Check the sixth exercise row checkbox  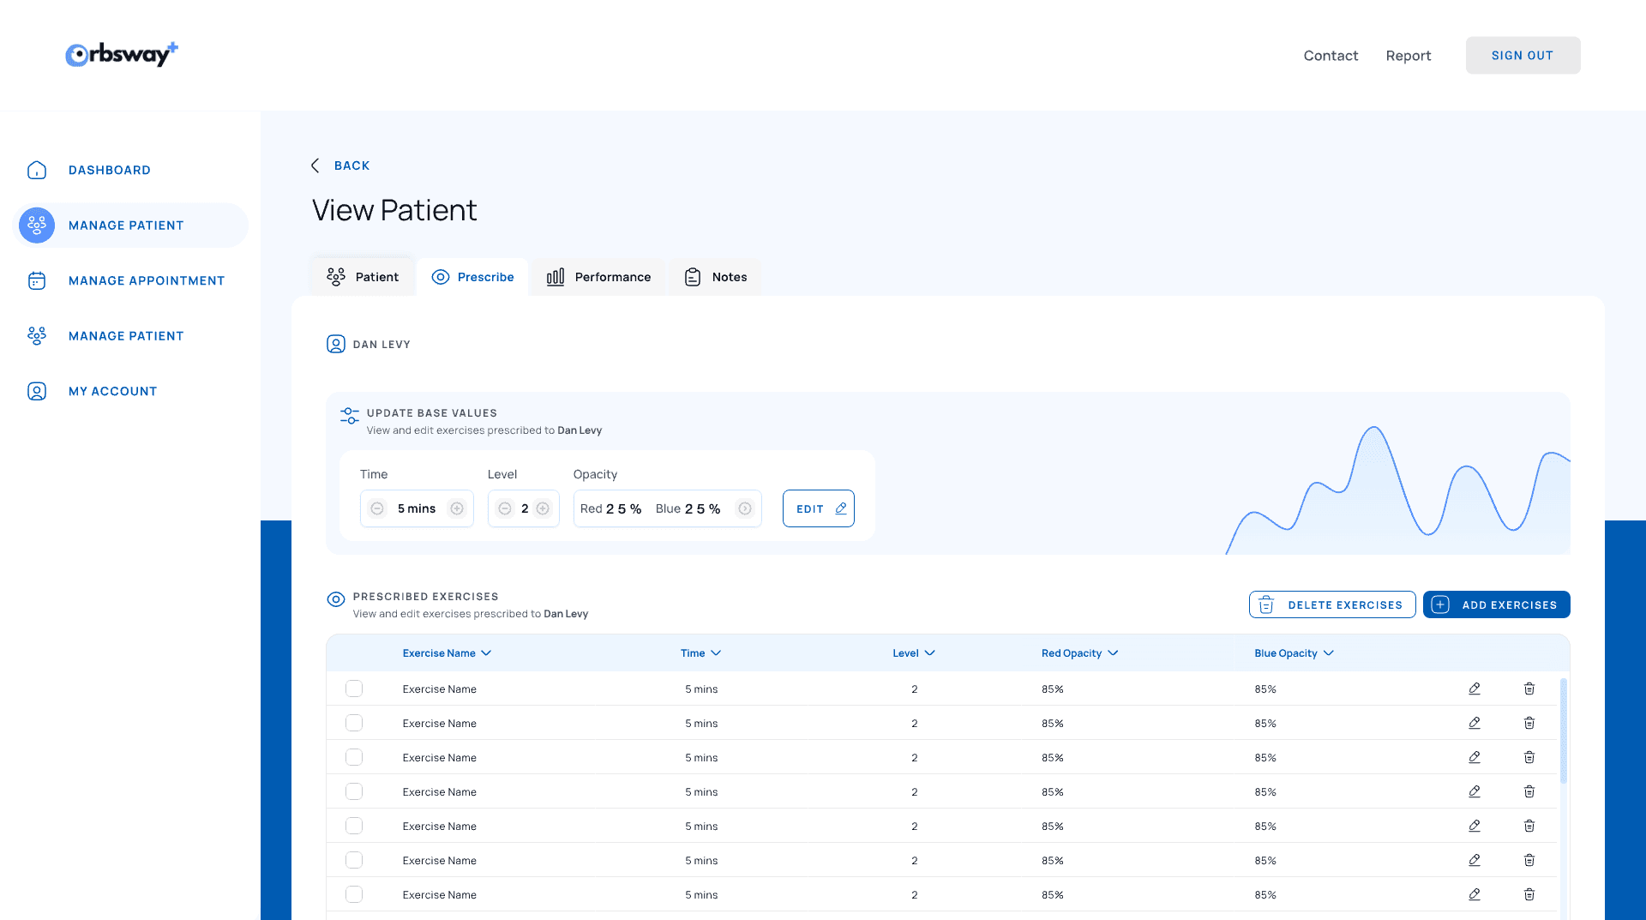point(354,860)
